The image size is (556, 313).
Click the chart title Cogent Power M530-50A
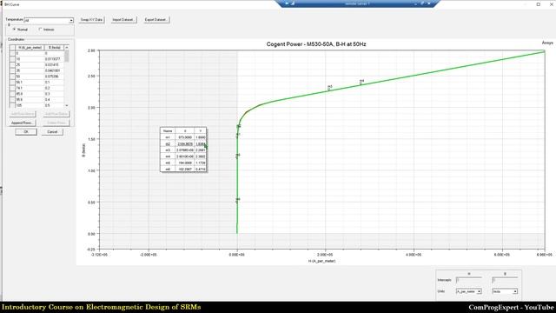pyautogui.click(x=316, y=44)
